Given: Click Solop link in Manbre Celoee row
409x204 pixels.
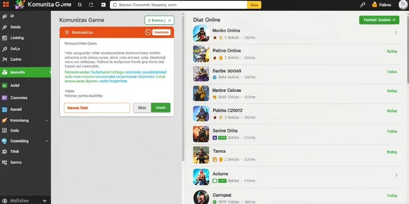Looking at the screenshot, I should (x=392, y=91).
